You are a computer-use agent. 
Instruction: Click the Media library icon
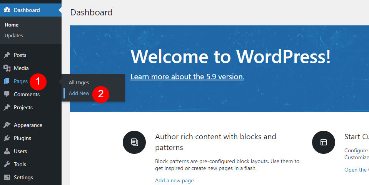coord(7,68)
